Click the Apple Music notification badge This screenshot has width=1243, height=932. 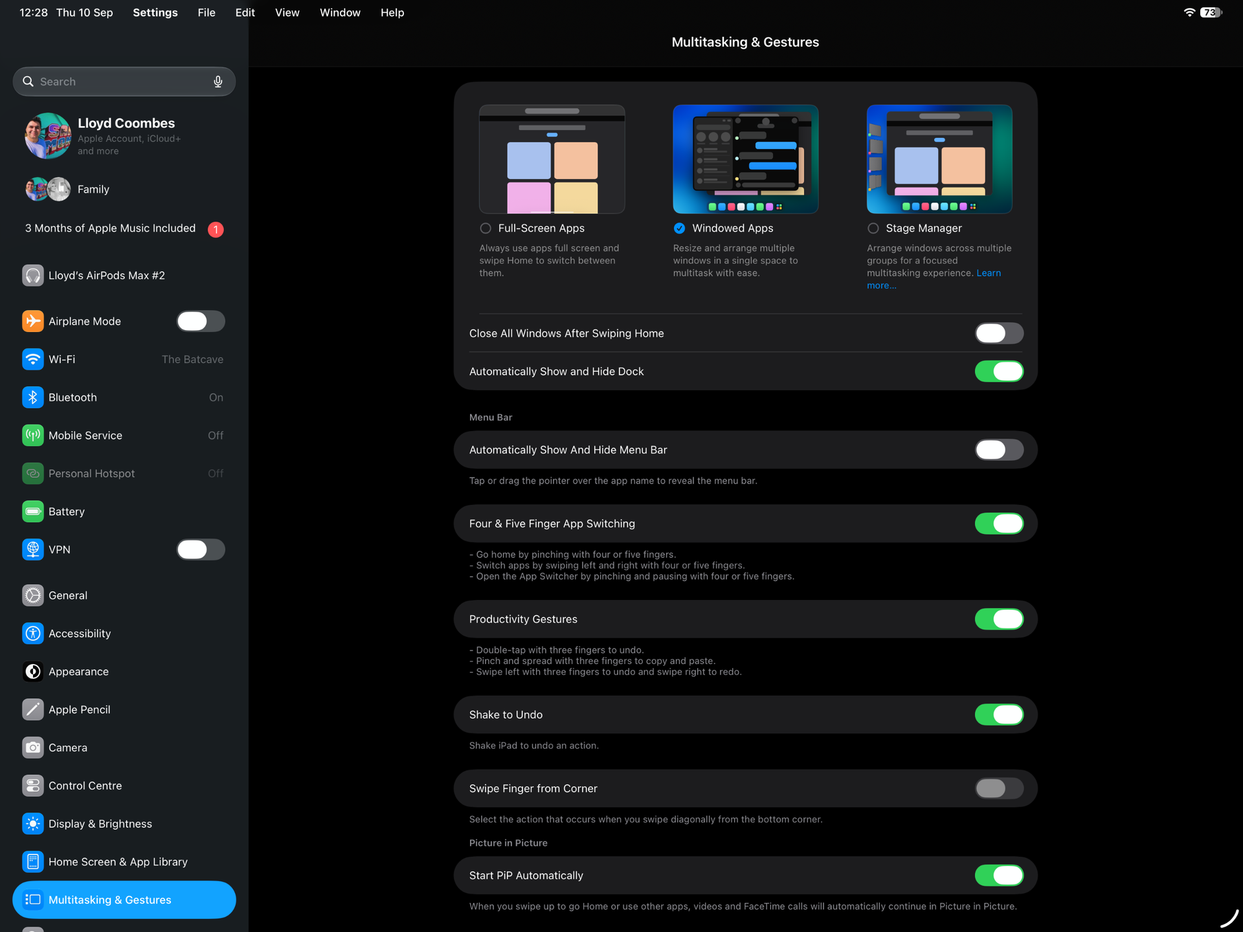pos(216,229)
